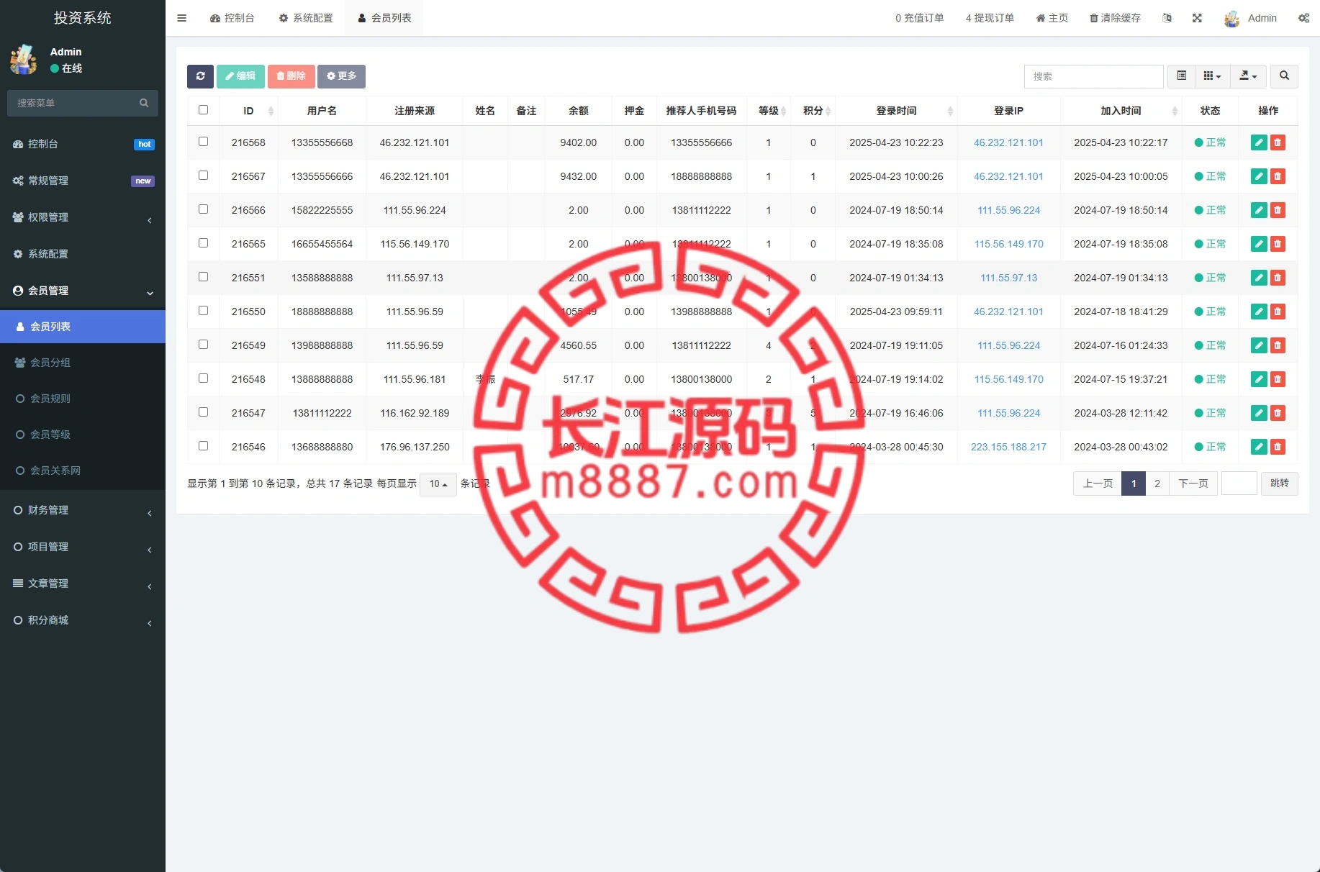This screenshot has height=872, width=1320.
Task: Open 会员分组 in the sidebar
Action: 83,363
